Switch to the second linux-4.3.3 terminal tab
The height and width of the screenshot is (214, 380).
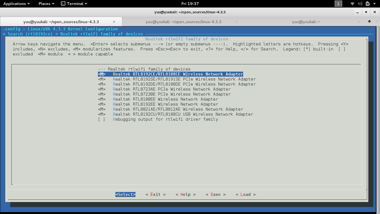(183, 22)
